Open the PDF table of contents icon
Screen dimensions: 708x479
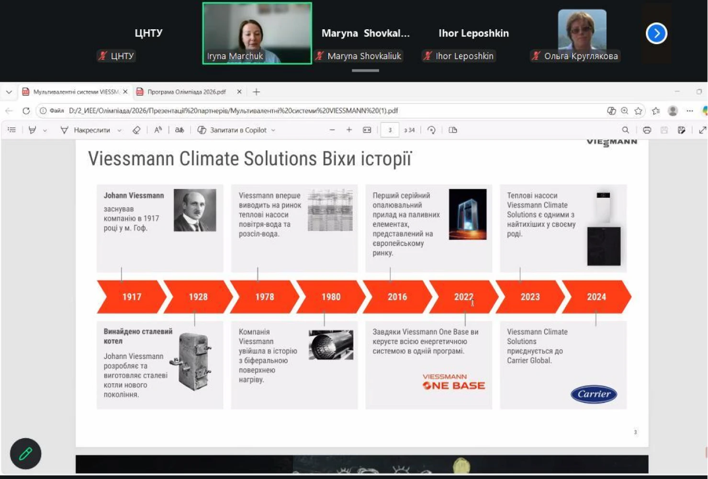coord(12,130)
